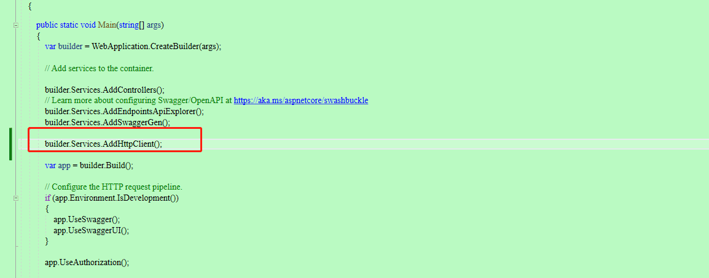The image size is (709, 278).
Task: Collapse the IsDevelopment if block
Action: [16, 198]
